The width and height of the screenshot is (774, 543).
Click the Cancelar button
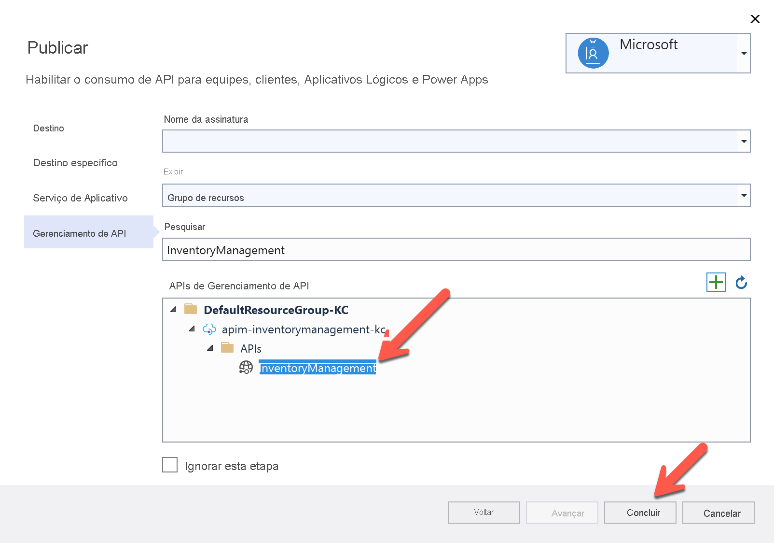(x=718, y=513)
